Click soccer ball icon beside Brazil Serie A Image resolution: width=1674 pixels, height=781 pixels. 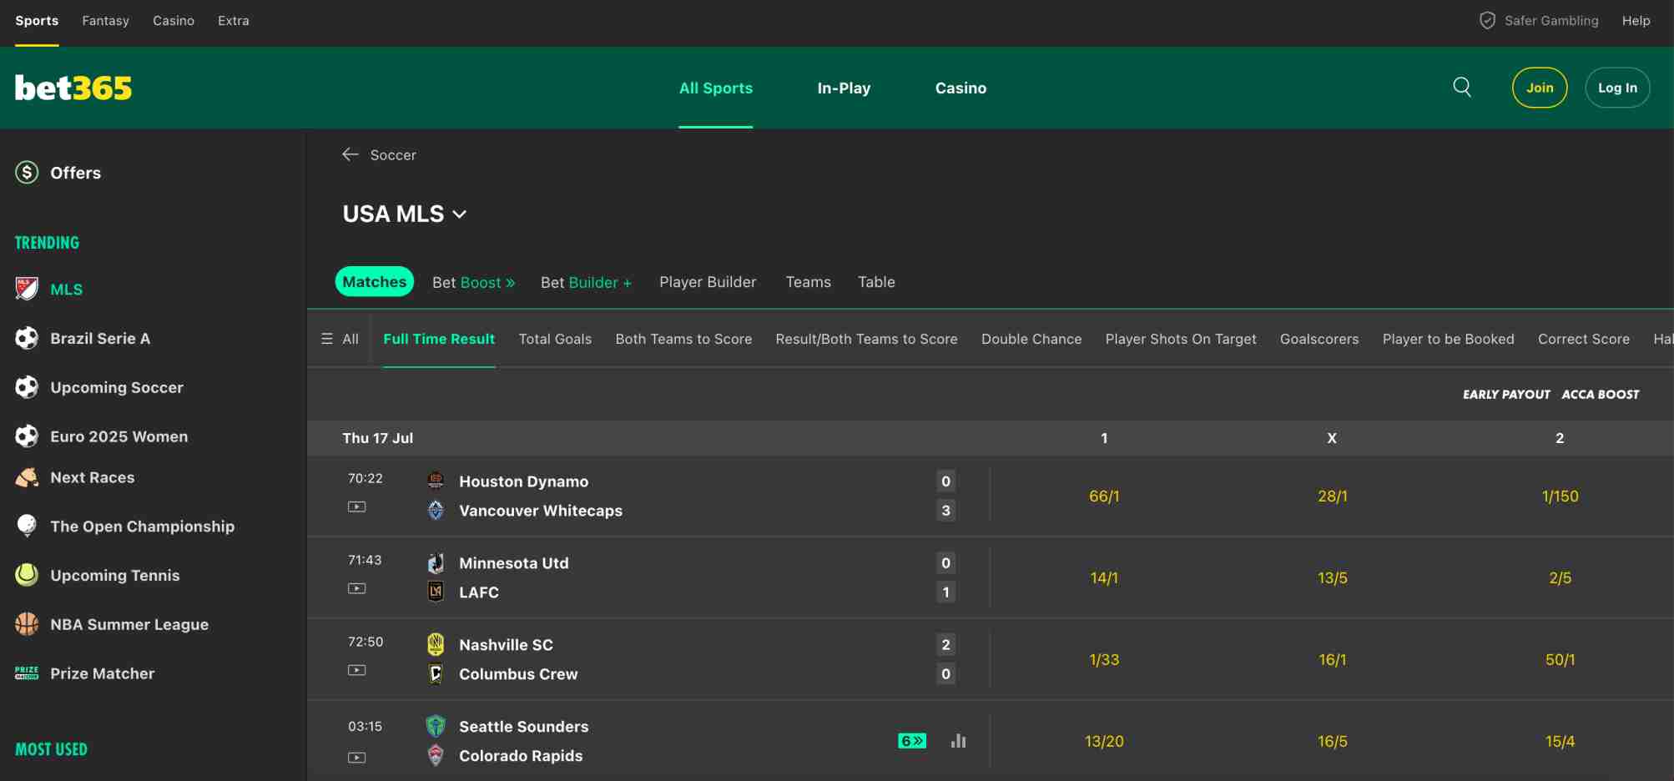pyautogui.click(x=27, y=338)
